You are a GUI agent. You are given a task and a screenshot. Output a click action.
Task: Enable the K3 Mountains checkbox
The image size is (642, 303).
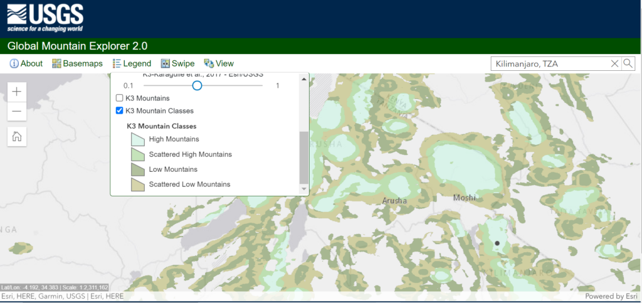coord(120,98)
